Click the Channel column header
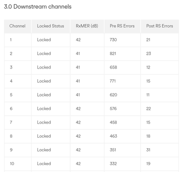Viewport: 183px width, 172px height. click(x=17, y=26)
